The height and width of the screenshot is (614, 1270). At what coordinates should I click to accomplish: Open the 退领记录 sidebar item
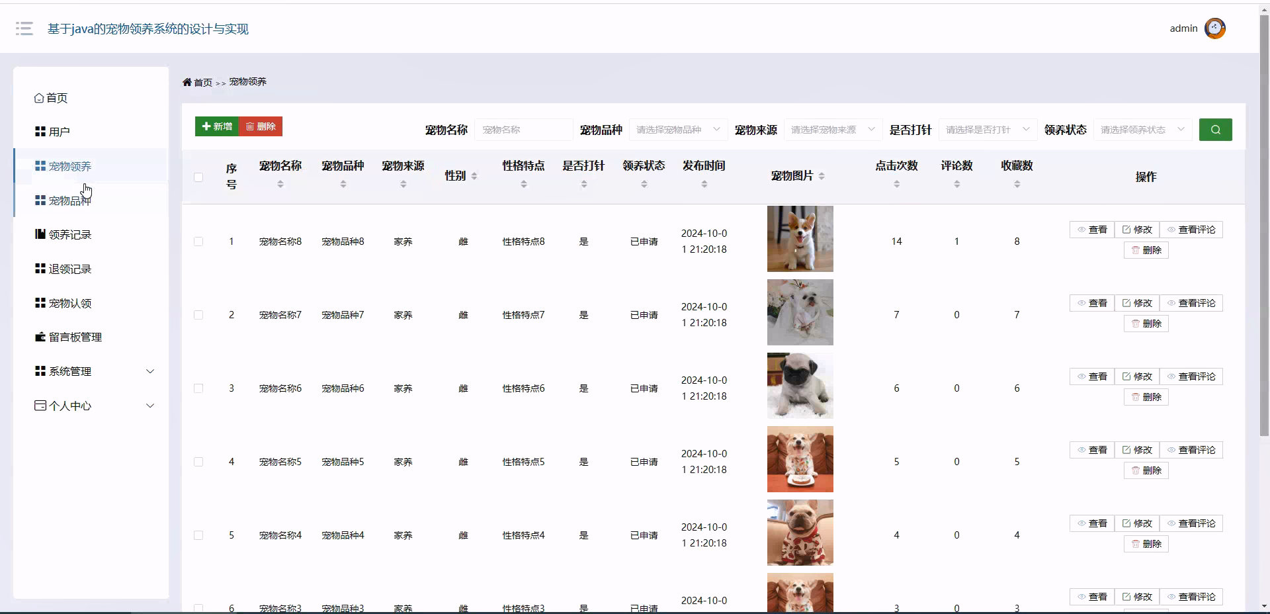coord(91,269)
